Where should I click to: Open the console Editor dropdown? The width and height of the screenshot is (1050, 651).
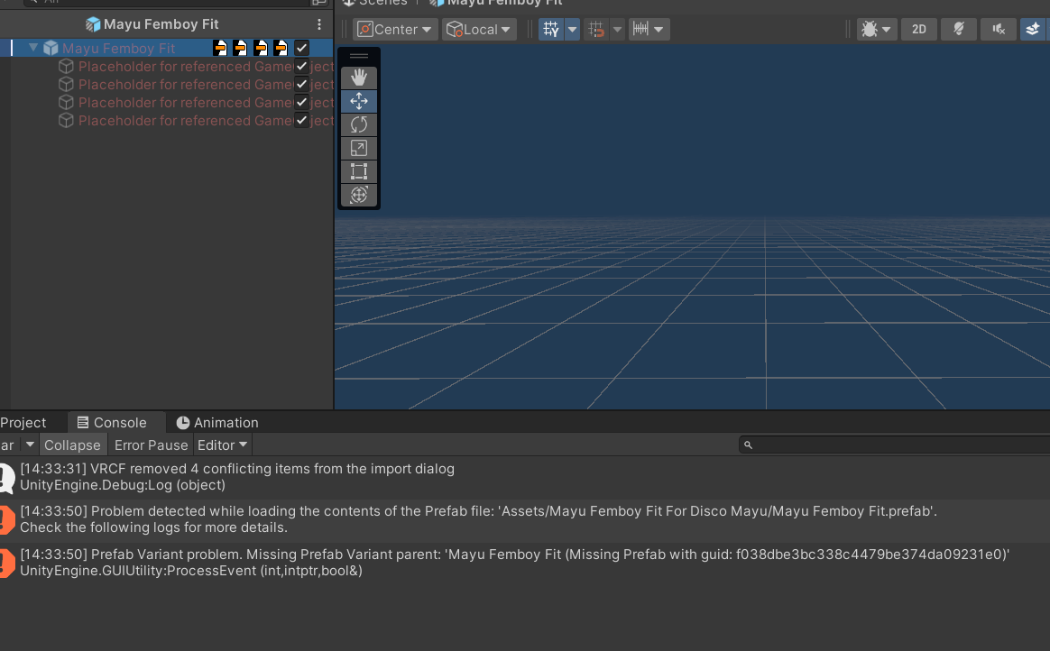tap(222, 445)
